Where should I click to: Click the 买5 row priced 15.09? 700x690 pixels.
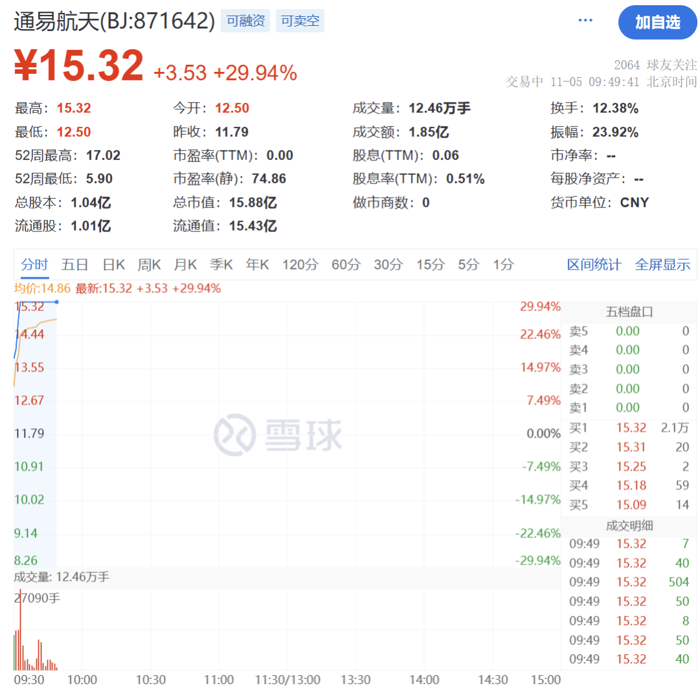point(629,505)
